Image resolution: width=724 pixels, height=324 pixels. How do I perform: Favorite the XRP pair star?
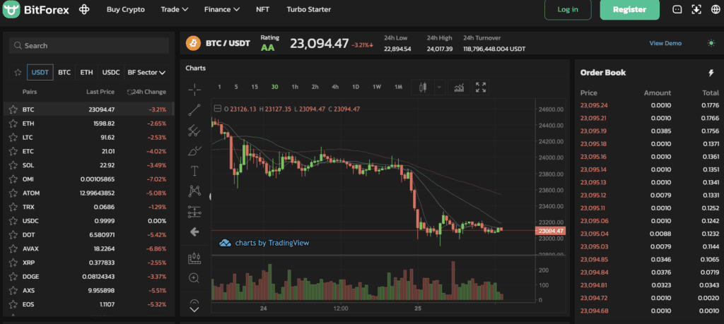point(13,263)
